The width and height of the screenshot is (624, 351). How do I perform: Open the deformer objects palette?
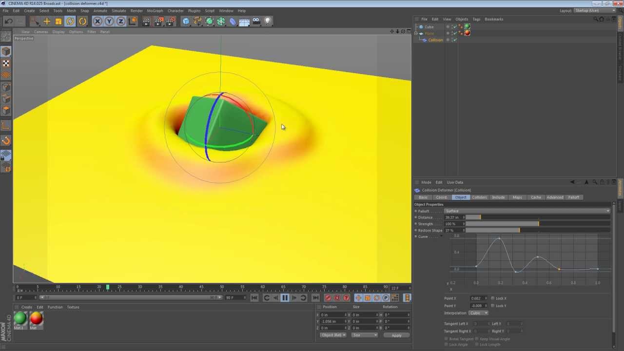(x=233, y=21)
